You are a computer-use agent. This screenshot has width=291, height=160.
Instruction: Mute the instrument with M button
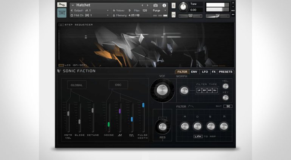coord(173,15)
